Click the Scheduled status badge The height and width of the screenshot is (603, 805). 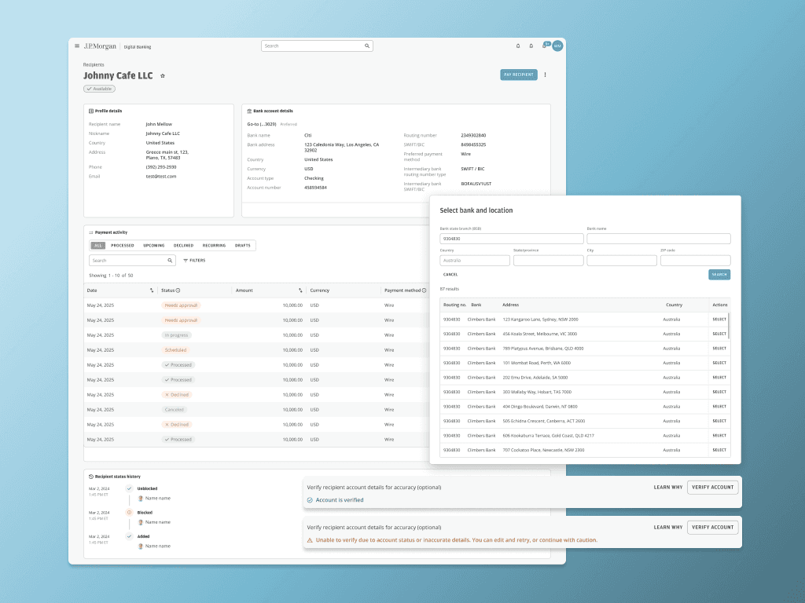(x=175, y=350)
